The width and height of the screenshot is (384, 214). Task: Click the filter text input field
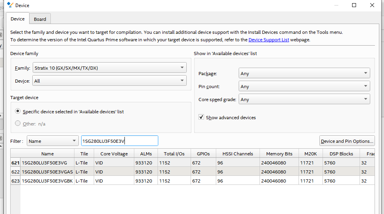tap(119, 141)
